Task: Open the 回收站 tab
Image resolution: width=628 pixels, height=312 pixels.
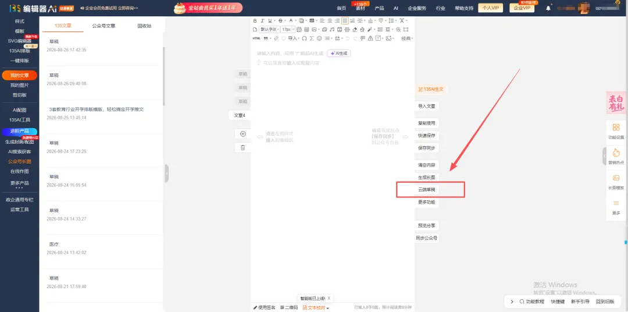Action: [144, 26]
